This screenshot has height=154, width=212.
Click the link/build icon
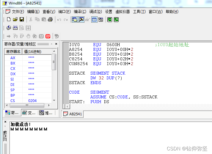coord(15,28)
